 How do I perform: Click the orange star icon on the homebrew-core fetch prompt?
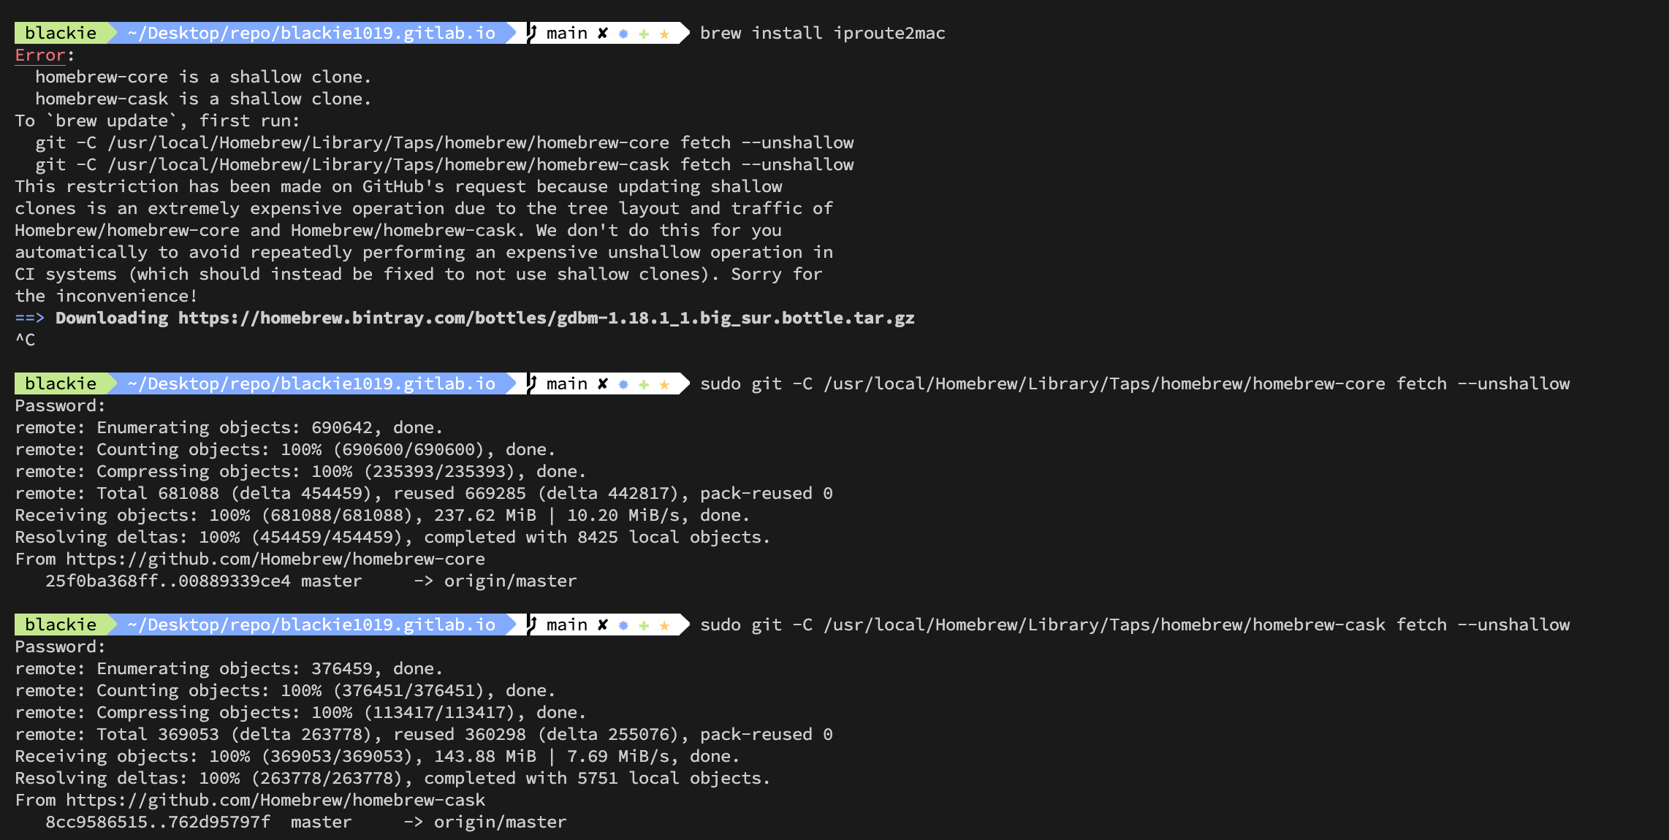click(664, 384)
